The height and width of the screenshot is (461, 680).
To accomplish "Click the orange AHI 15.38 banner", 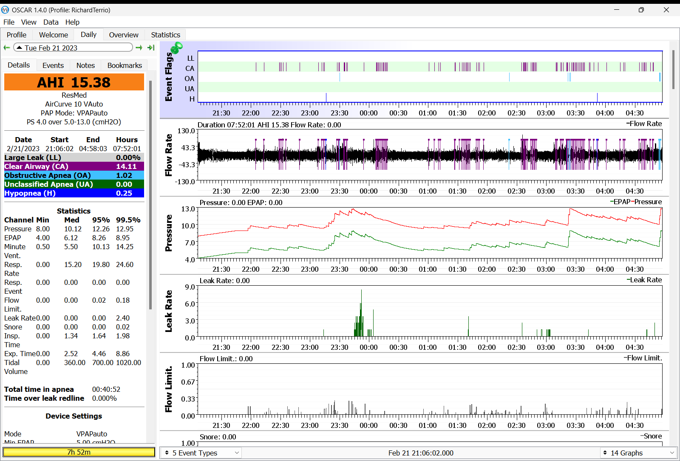I will point(74,82).
